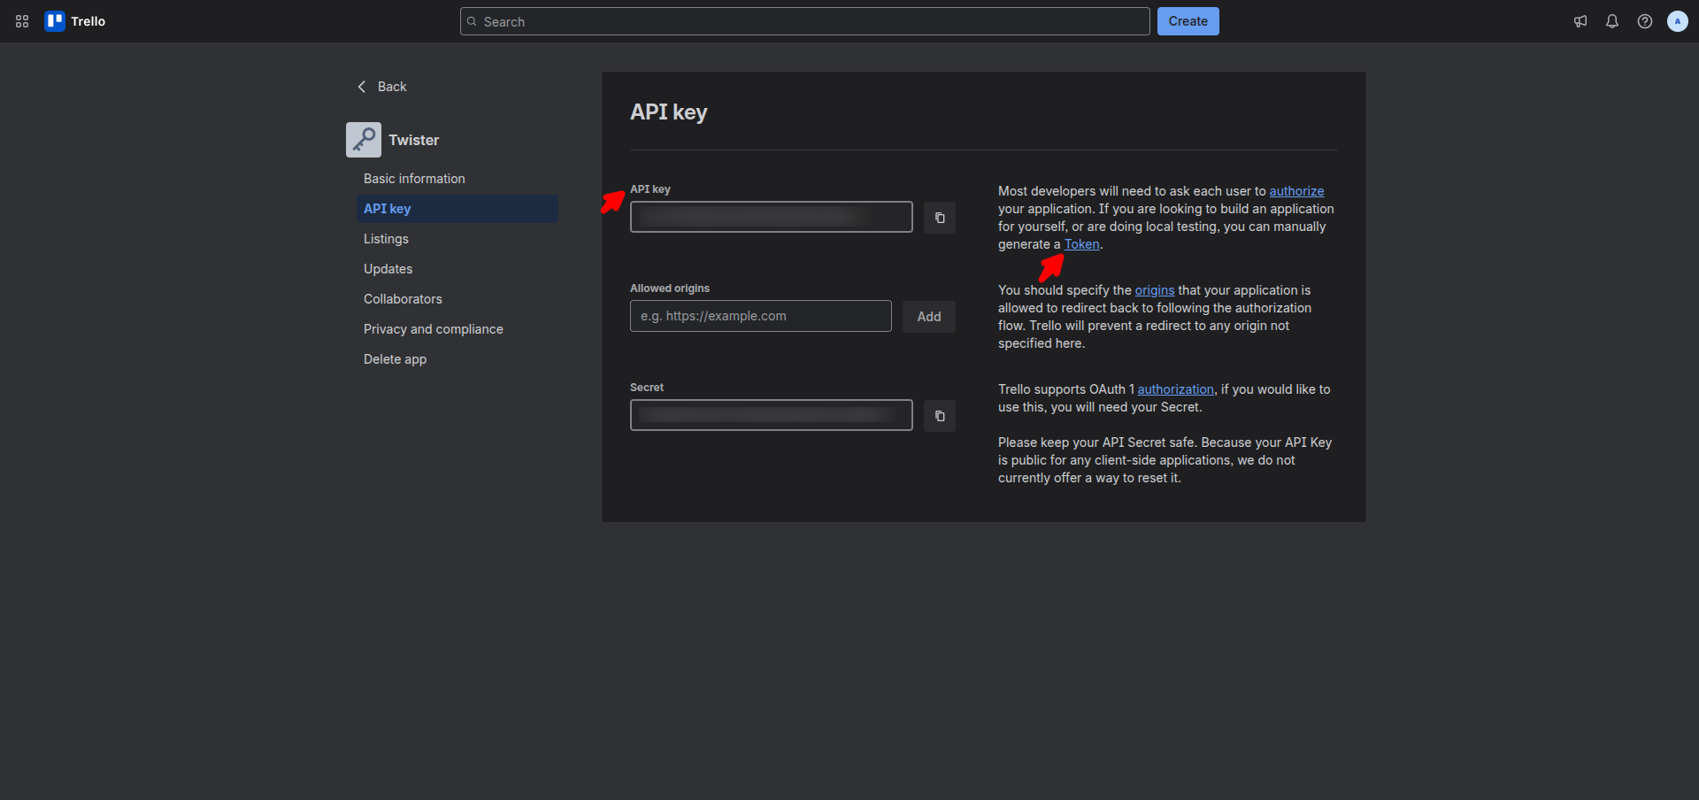The width and height of the screenshot is (1699, 800).
Task: Open the account avatar menu
Action: click(x=1677, y=21)
